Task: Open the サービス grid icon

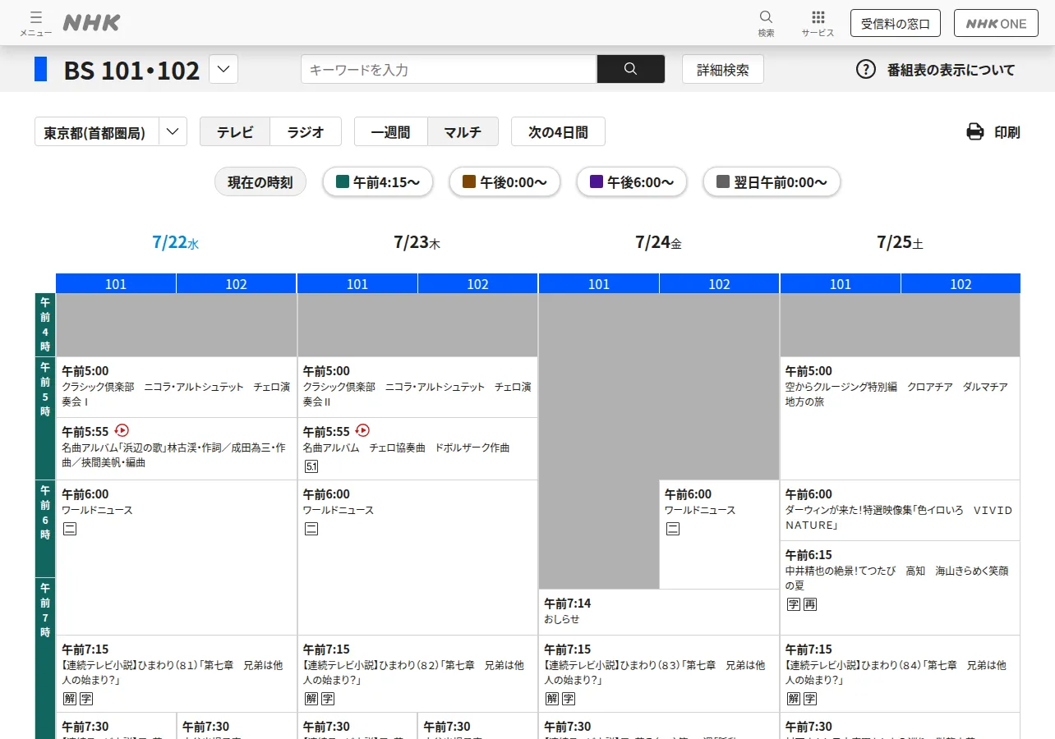Action: pos(818,23)
